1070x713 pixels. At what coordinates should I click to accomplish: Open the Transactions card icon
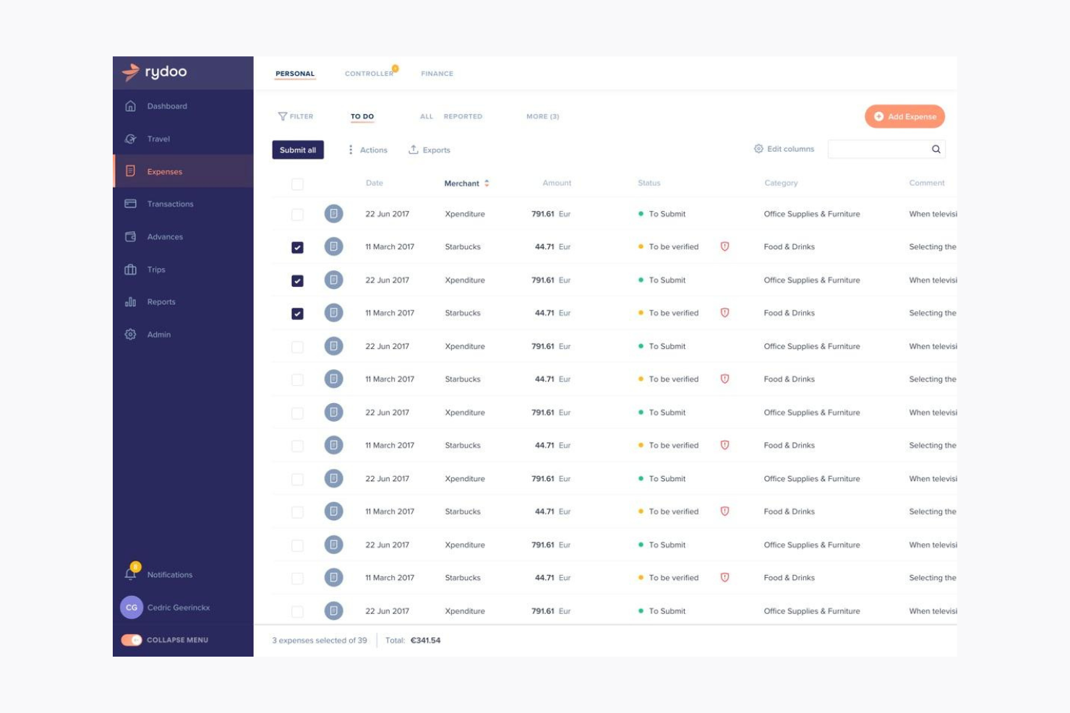(131, 204)
